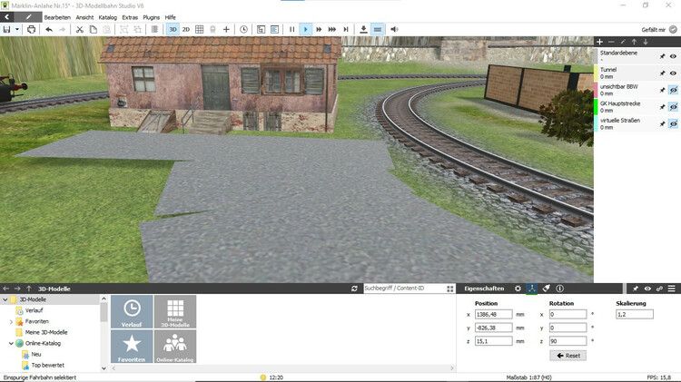Screen dimensions: 681x382
Task: Click the Skalierung input field
Action: click(x=635, y=314)
